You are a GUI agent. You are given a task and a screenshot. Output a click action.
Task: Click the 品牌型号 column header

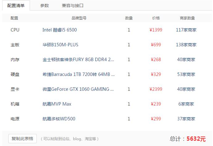(79, 18)
